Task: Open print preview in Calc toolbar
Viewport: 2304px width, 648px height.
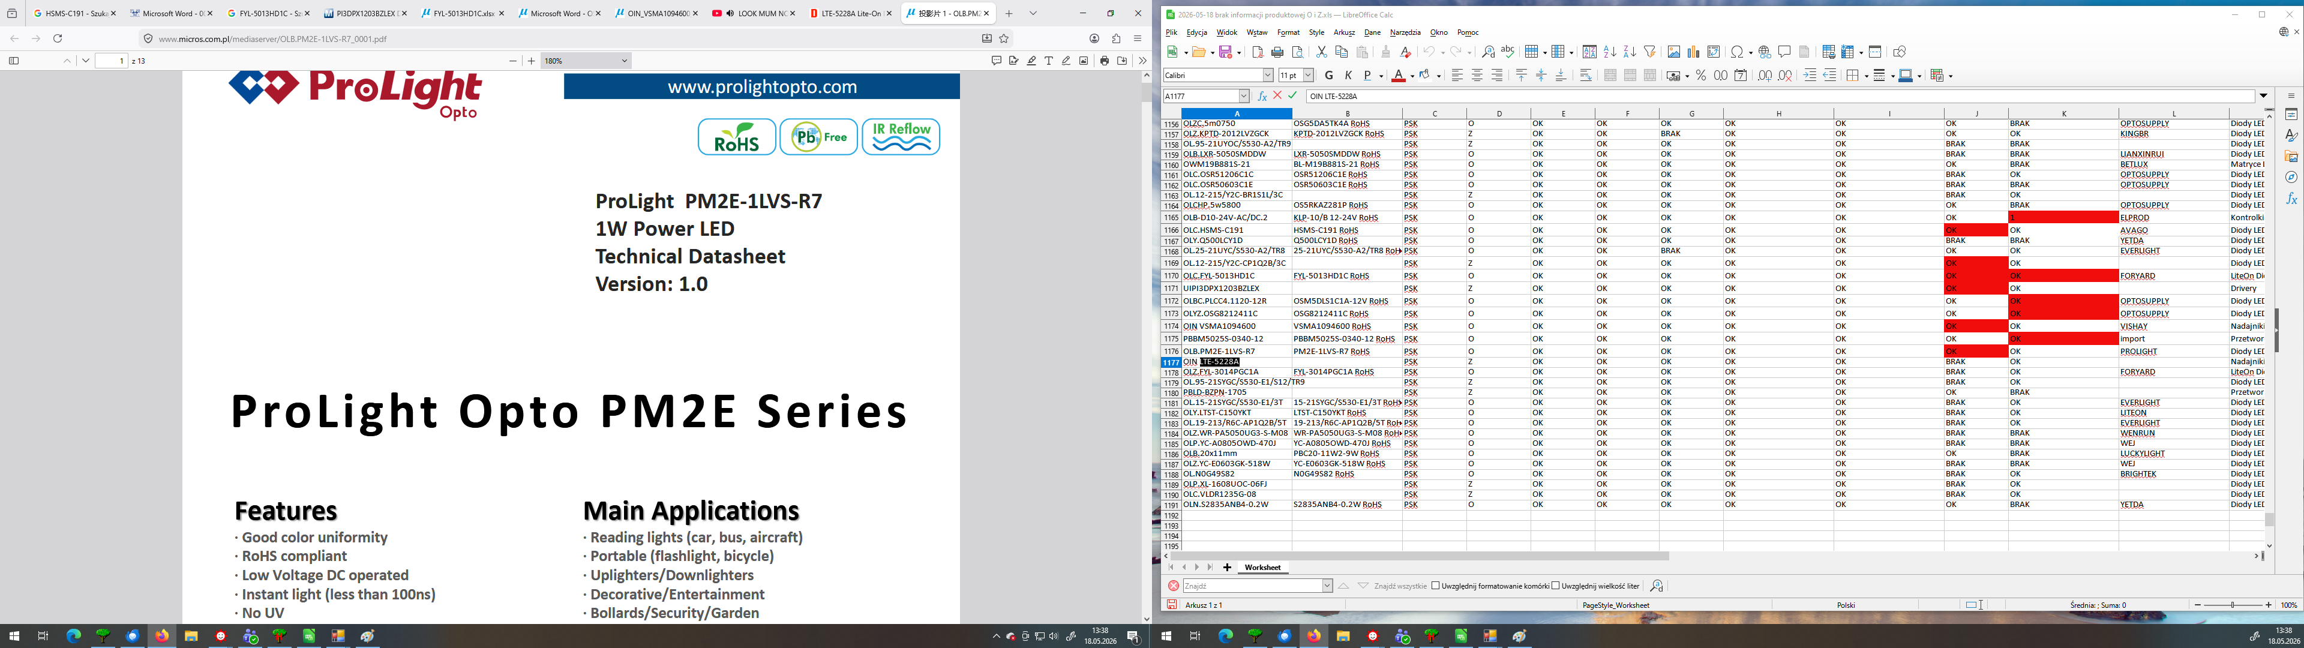Action: [1298, 52]
